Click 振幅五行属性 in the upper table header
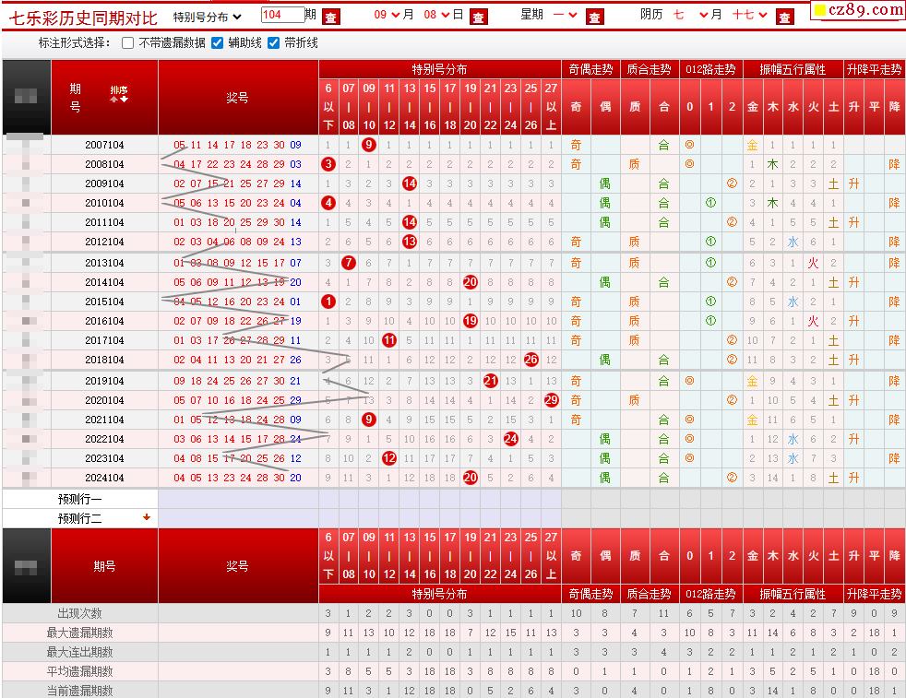Screen dimensions: 906x698 click(793, 69)
